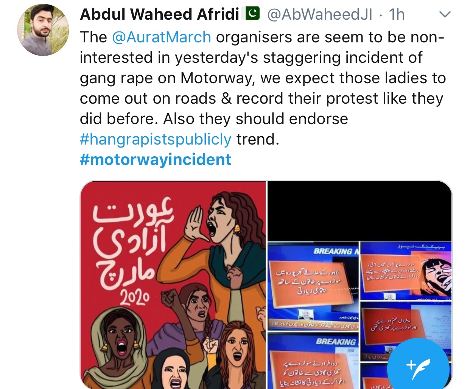Tap the author name Abdul Waheed Afridi

[159, 14]
